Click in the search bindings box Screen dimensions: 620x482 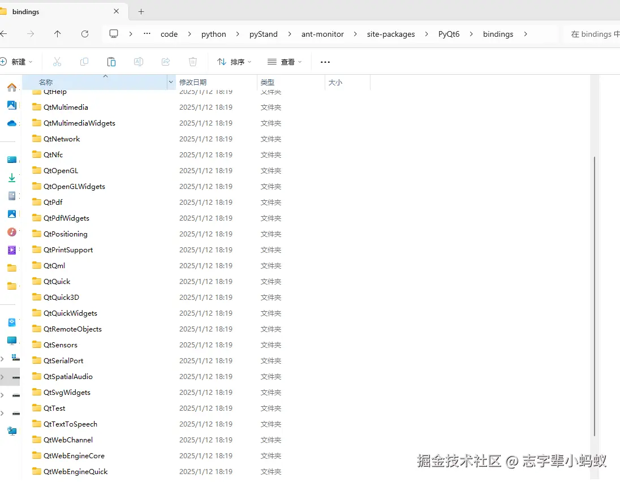click(x=592, y=35)
